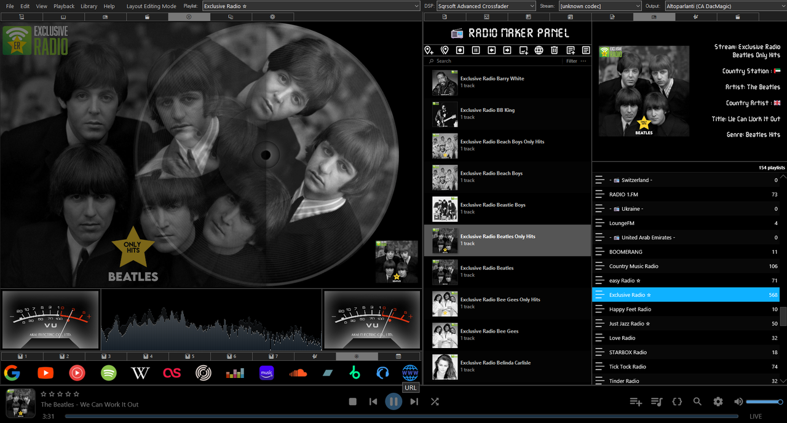
Task: Click the record icon in Radio Maker toolbar
Action: [460, 50]
